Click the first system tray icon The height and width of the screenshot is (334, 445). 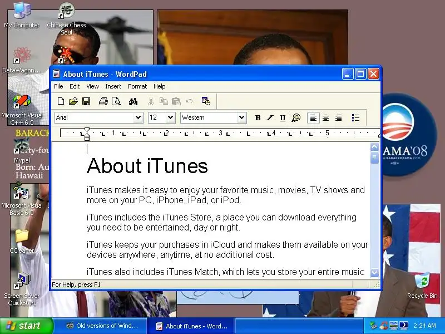point(373,326)
